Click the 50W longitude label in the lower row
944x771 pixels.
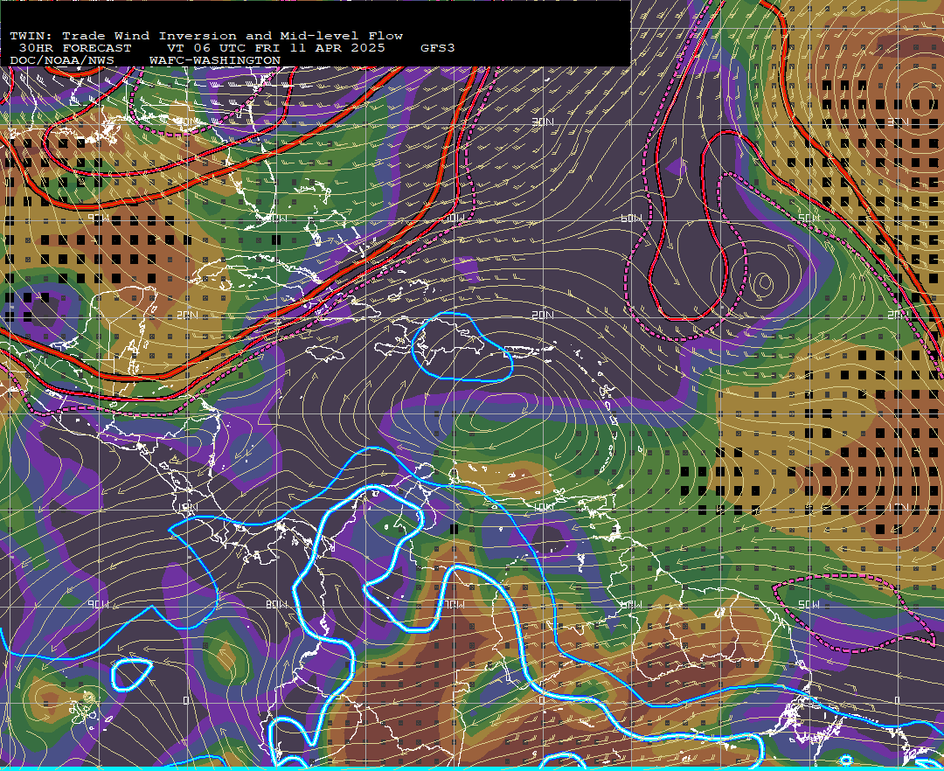click(x=809, y=604)
